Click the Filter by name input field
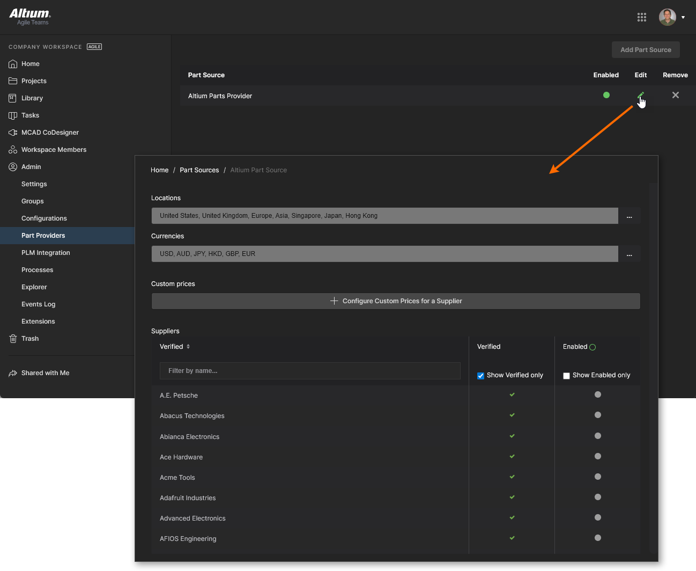The image size is (696, 571). click(310, 371)
